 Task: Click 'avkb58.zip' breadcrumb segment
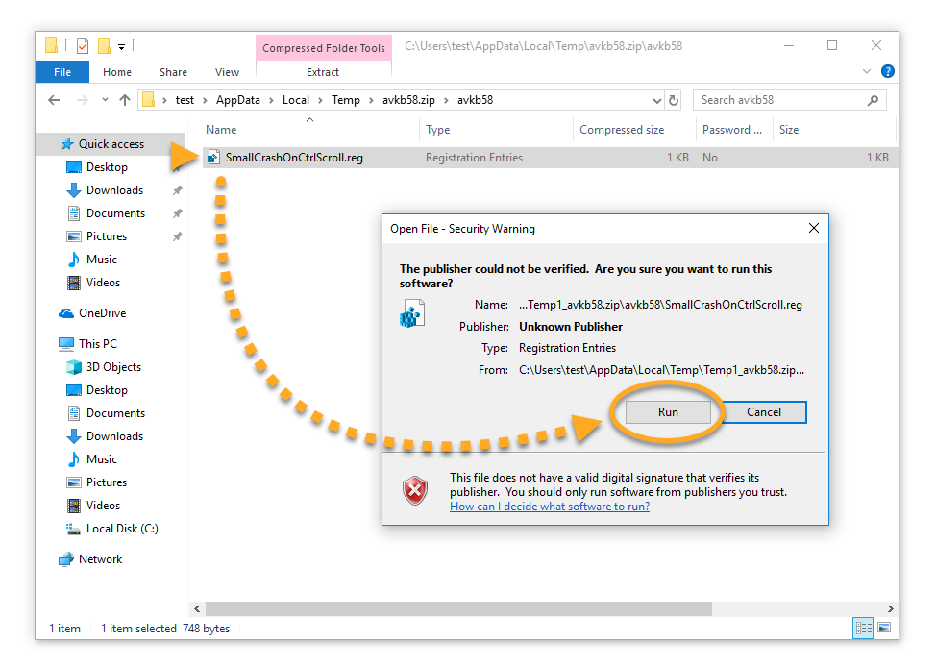pyautogui.click(x=408, y=100)
